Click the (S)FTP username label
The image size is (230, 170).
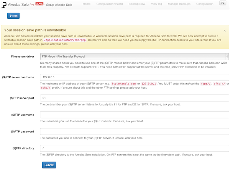tap(23, 115)
